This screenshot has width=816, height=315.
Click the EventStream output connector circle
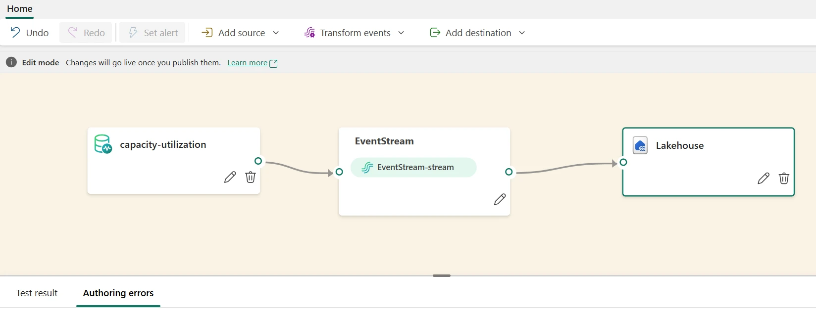(x=509, y=172)
